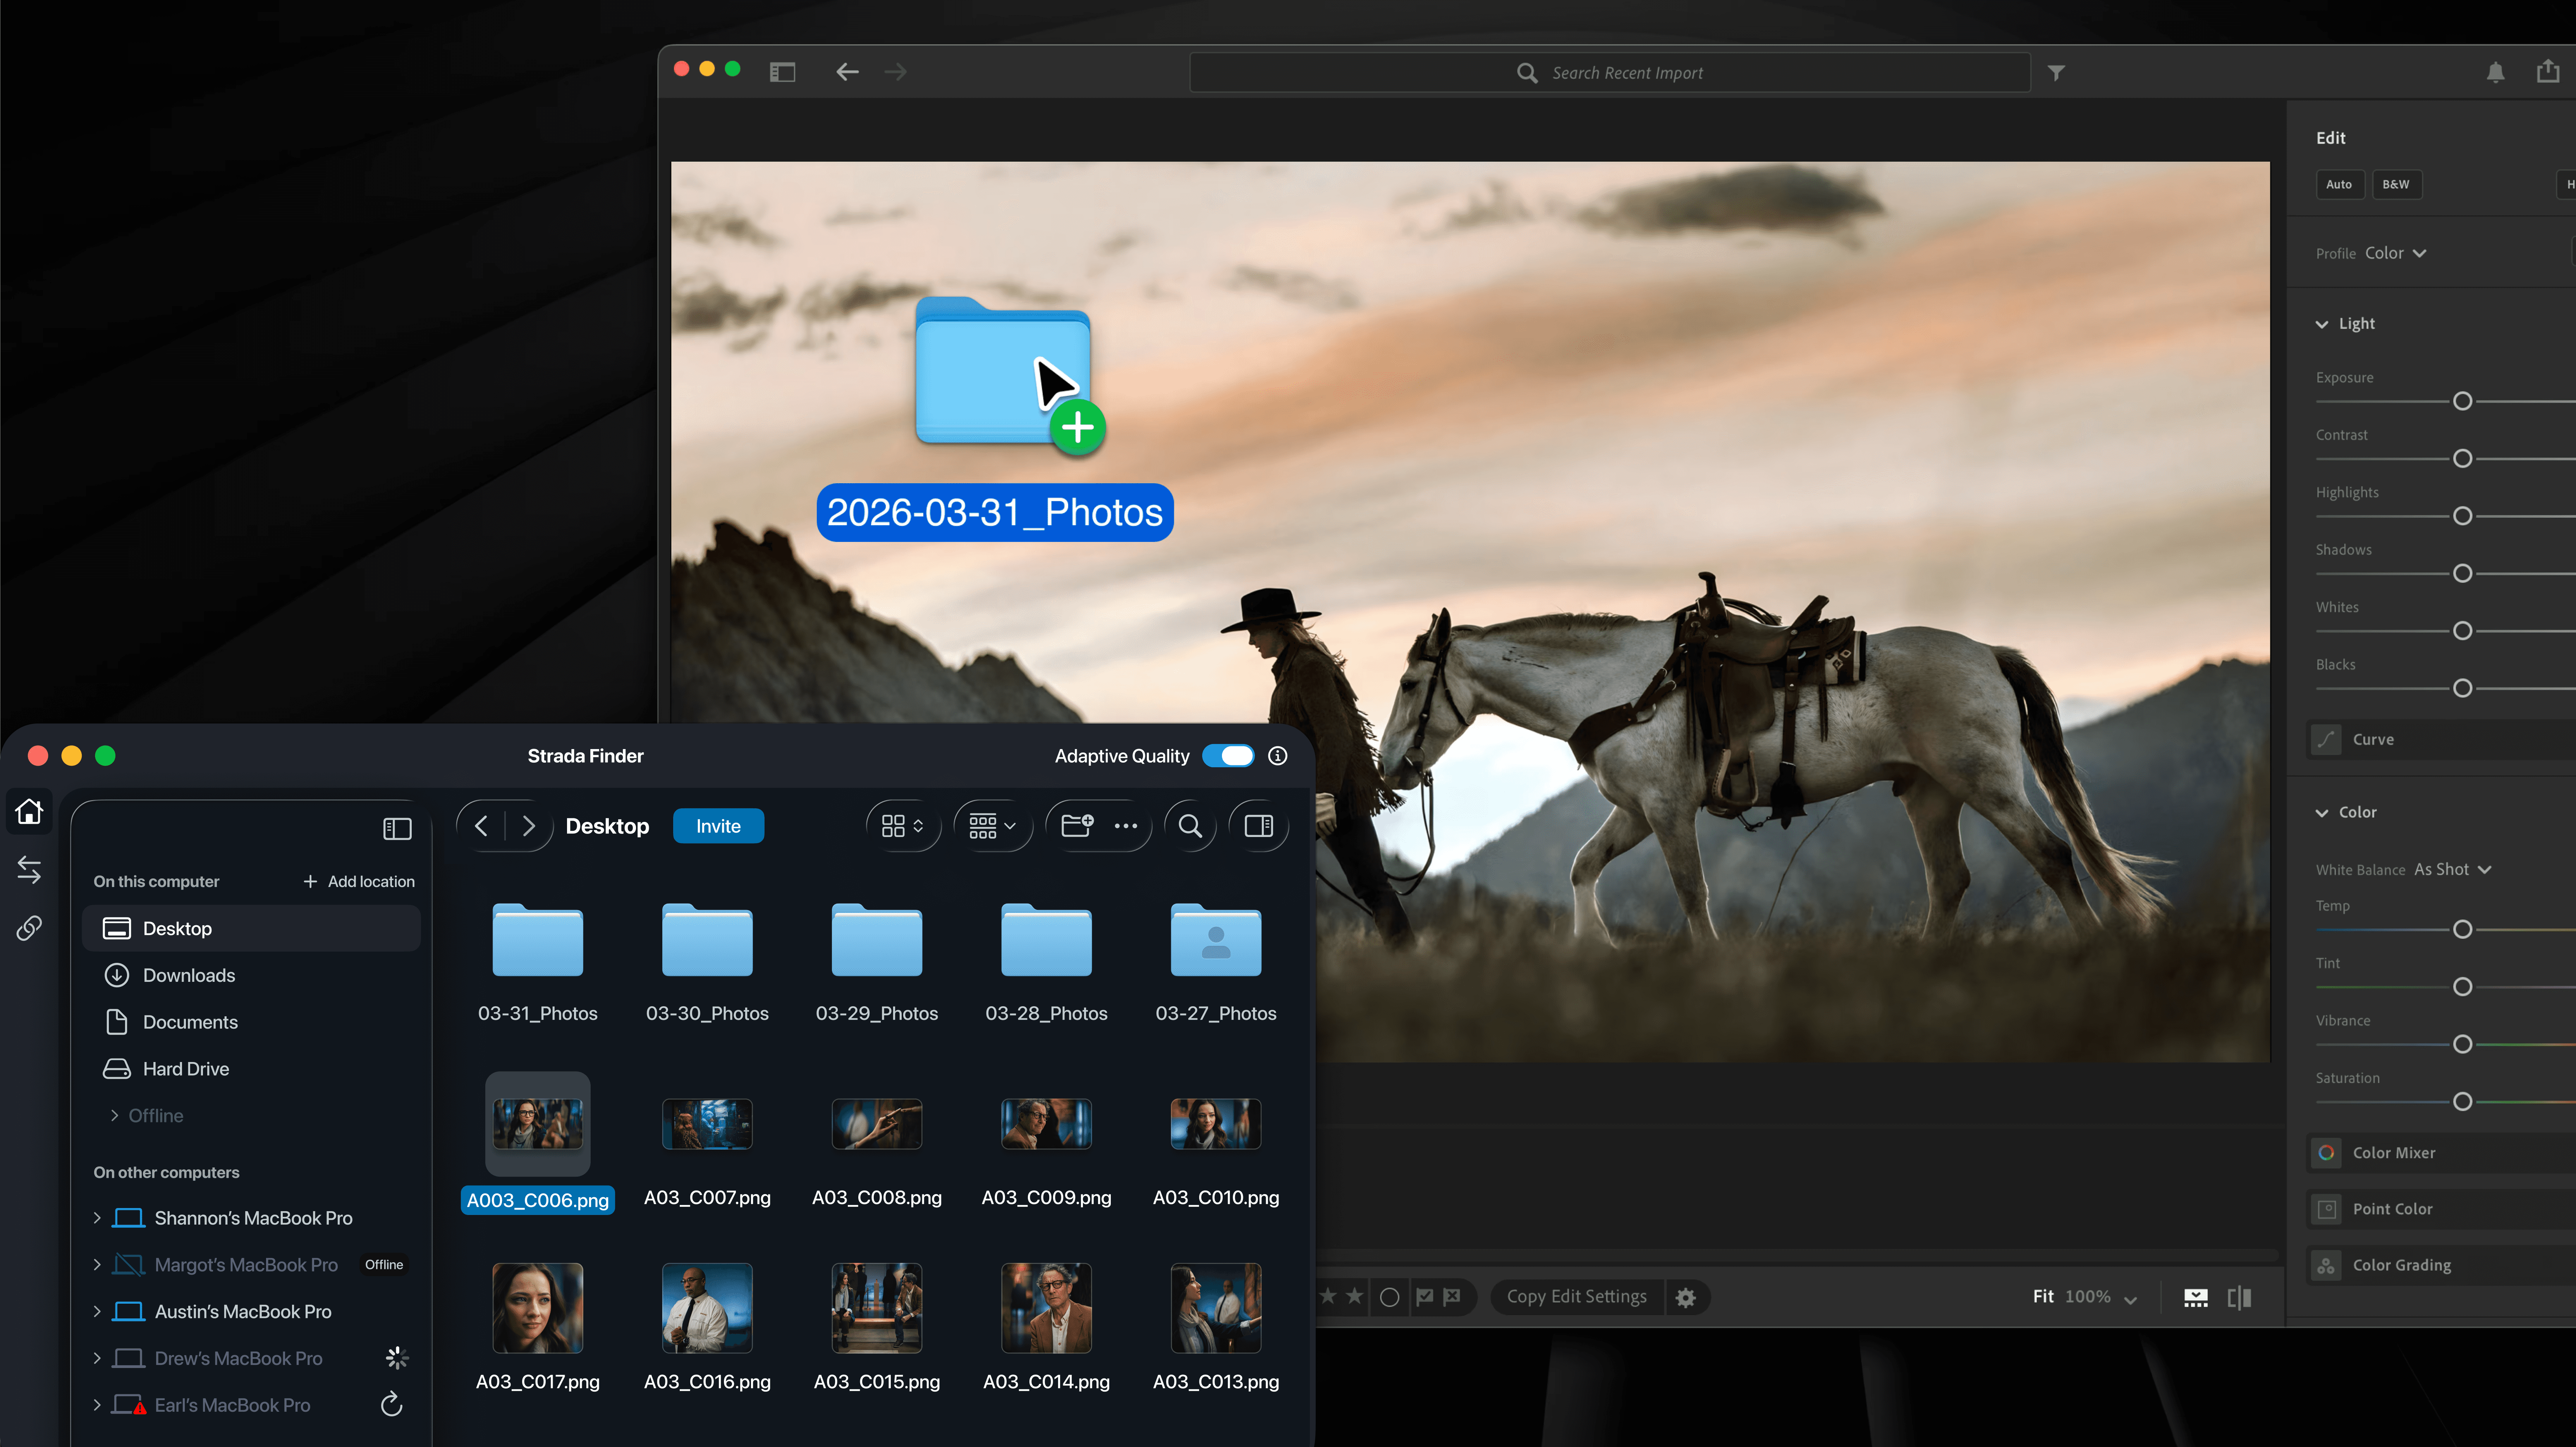Screen dimensions: 2576x1447
Task: Open Copy Edit Settings gear options
Action: 1686,1297
